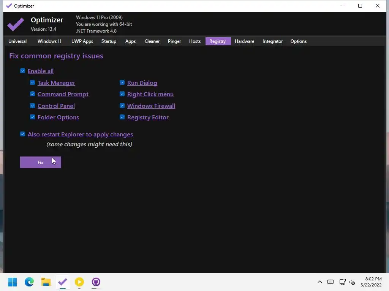The height and width of the screenshot is (291, 389).
Task: Open touch keyboard tray icon
Action: (330, 282)
